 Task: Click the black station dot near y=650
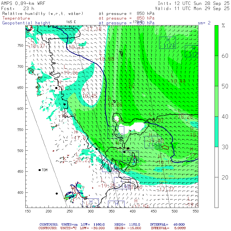coord(56,88)
